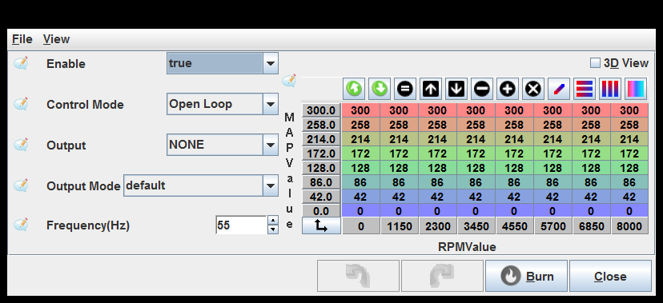Screen dimensions: 663x303
Task: Select the MAP axis bin 214.0
Action: [321, 139]
